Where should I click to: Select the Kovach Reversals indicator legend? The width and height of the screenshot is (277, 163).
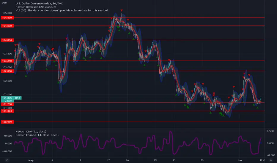click(36, 7)
